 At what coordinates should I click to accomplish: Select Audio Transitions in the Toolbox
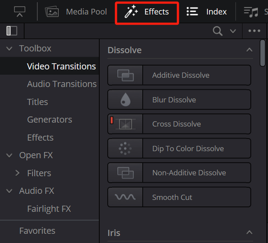pos(62,84)
